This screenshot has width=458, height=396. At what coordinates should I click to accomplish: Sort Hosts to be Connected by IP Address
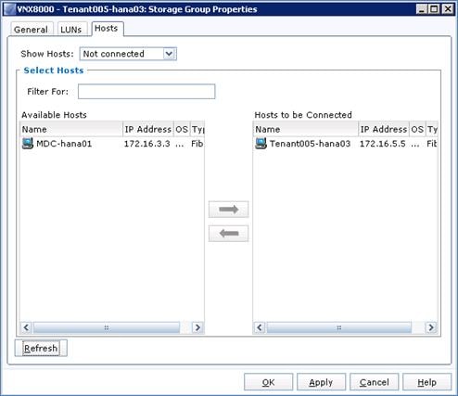pos(384,129)
